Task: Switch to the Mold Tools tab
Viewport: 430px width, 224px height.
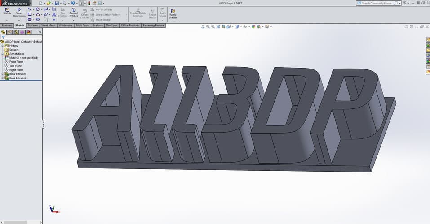Action: point(83,26)
